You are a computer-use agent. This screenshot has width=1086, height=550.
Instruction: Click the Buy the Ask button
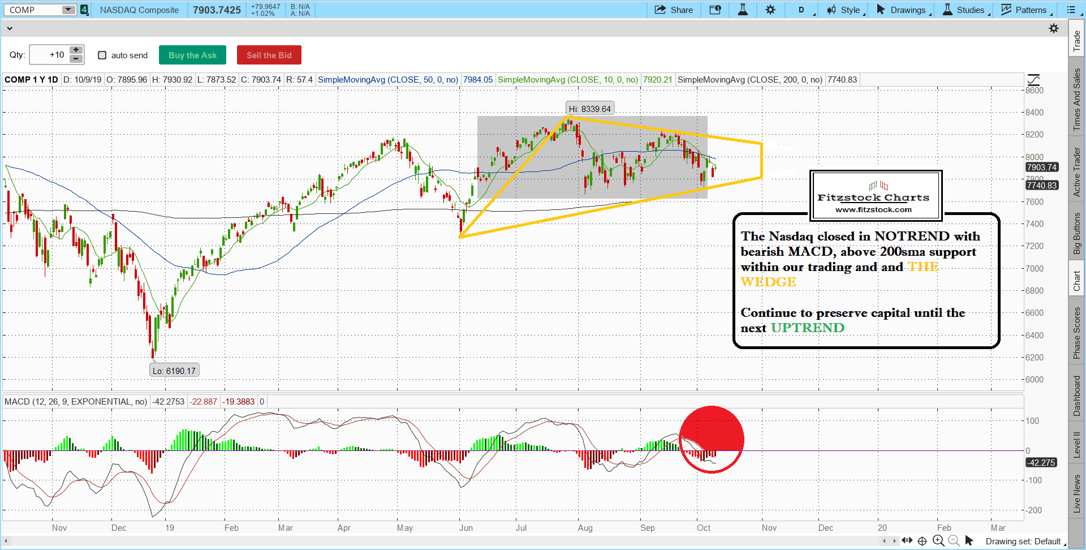[x=192, y=55]
